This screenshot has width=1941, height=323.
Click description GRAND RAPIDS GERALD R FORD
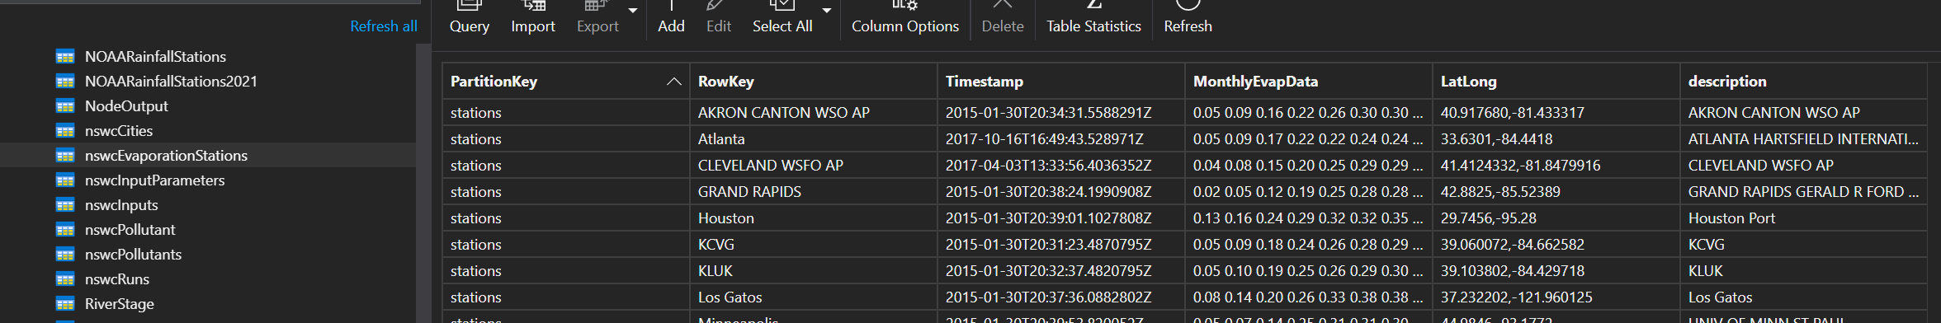1803,192
